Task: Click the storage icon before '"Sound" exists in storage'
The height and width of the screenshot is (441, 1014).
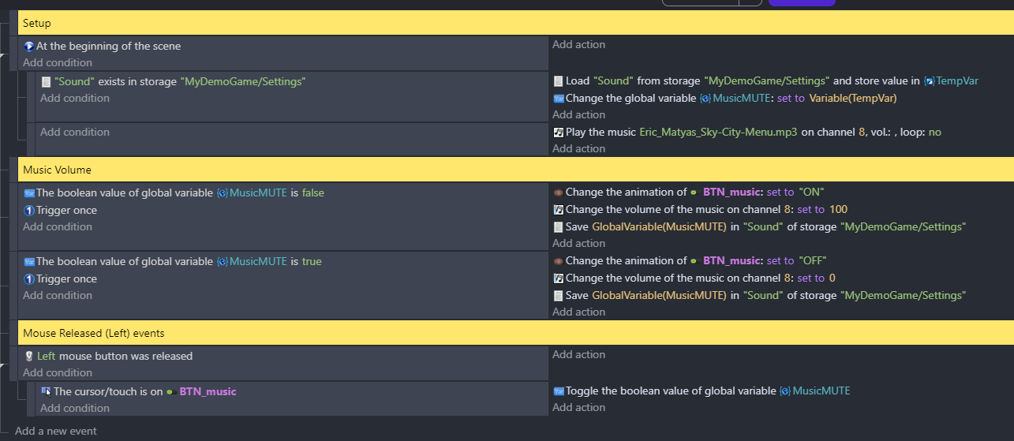Action: tap(46, 81)
